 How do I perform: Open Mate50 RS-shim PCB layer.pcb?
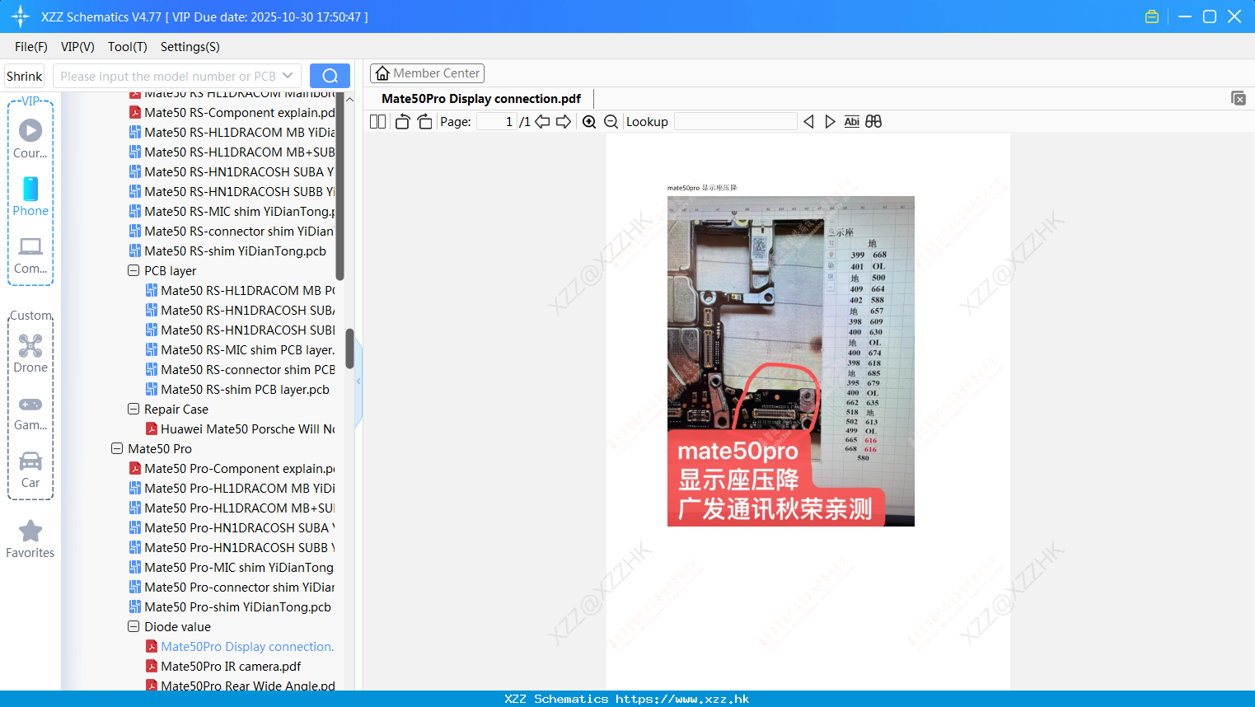point(237,389)
